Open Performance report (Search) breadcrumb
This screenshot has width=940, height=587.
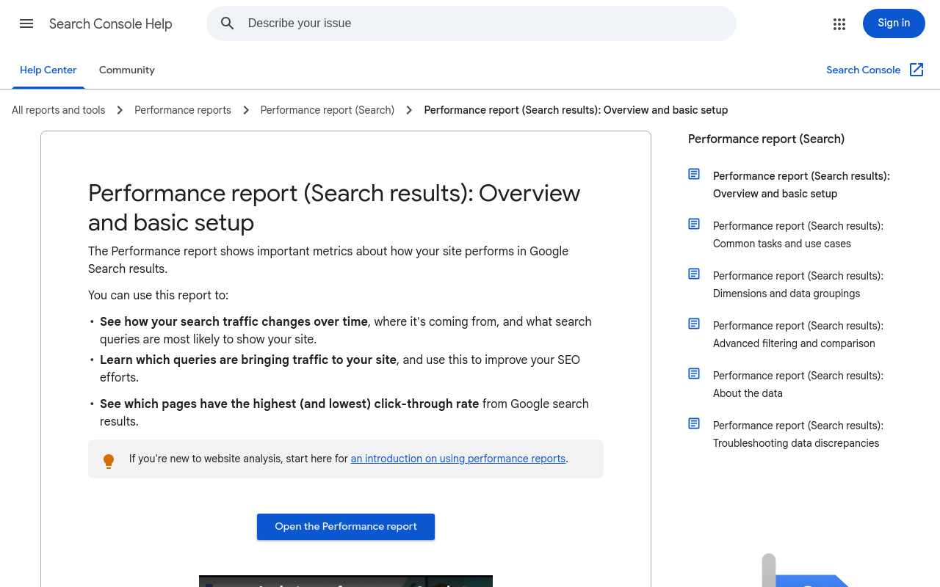click(x=328, y=110)
